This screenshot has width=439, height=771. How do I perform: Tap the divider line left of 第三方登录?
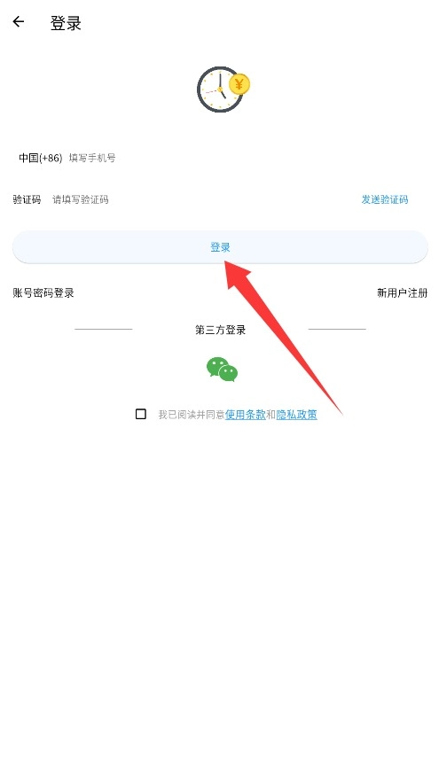click(x=104, y=330)
